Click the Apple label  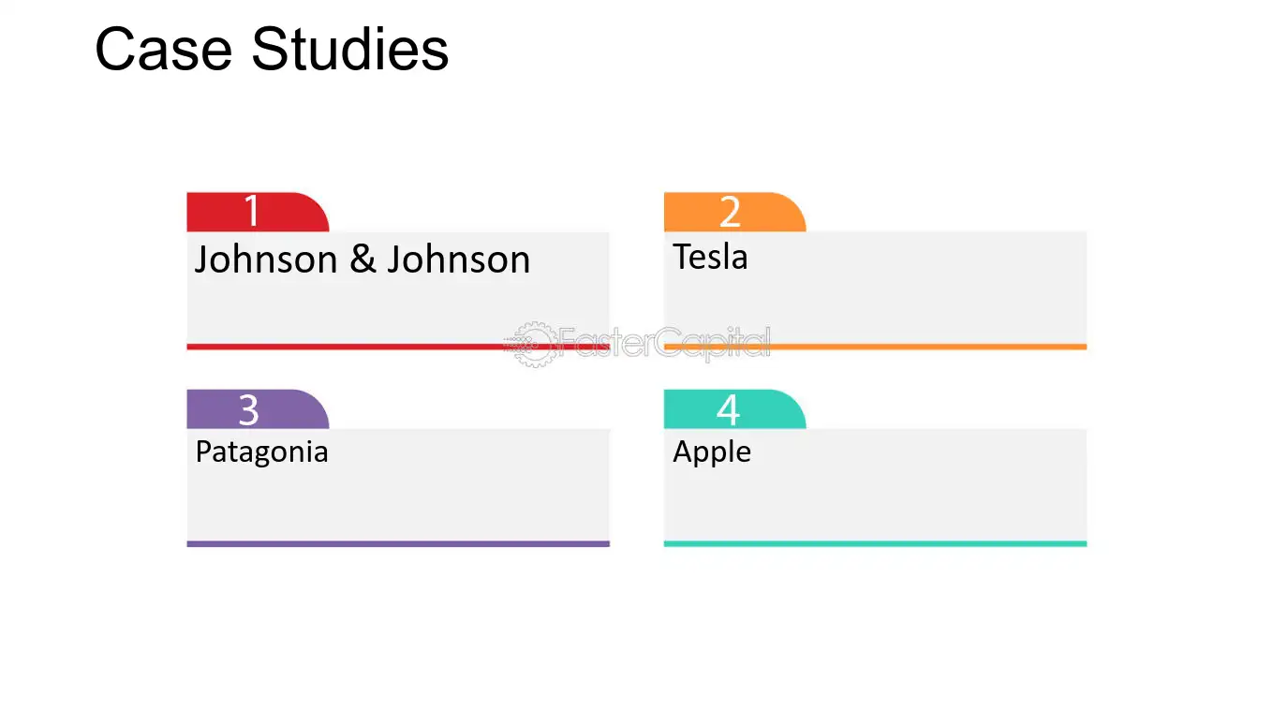click(712, 452)
